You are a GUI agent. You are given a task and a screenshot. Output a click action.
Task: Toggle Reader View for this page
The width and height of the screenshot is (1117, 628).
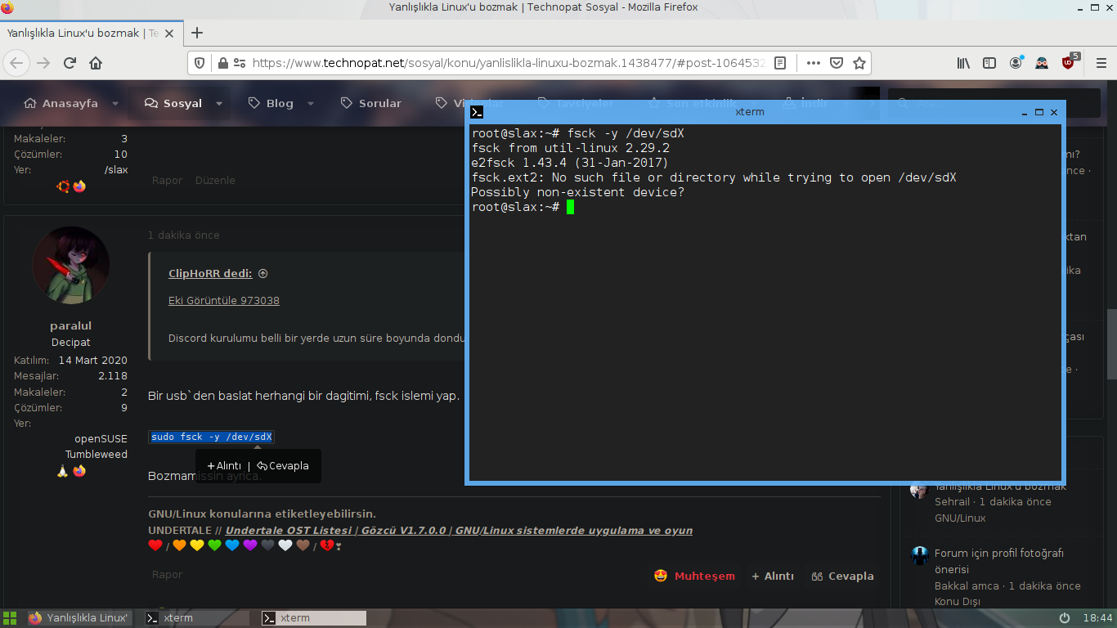pos(780,63)
